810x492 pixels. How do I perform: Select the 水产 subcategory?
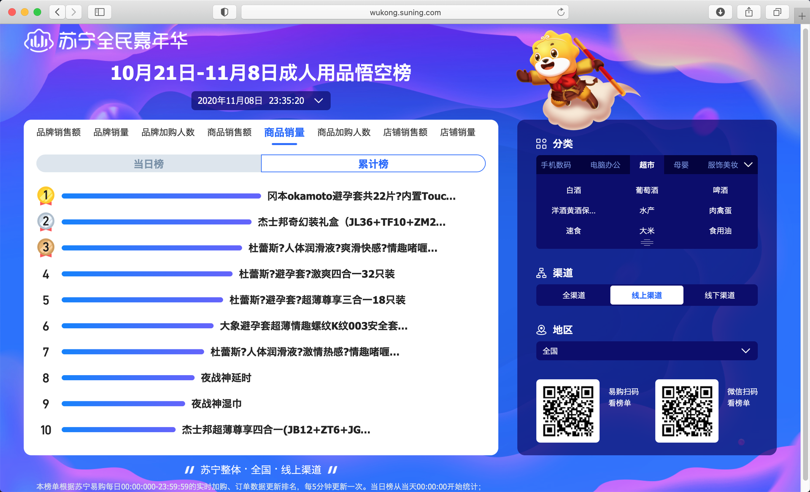[647, 211]
